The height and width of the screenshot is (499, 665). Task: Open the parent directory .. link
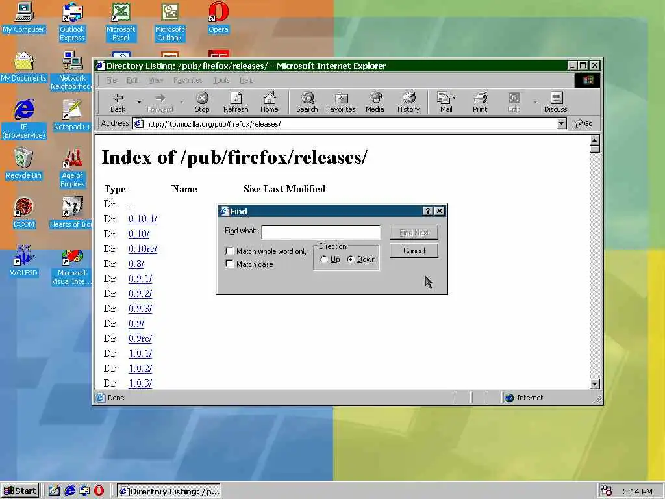(131, 205)
